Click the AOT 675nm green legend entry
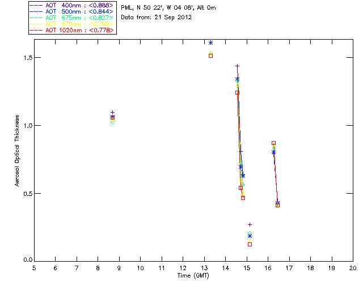This screenshot has width=363, height=290. tap(72, 18)
